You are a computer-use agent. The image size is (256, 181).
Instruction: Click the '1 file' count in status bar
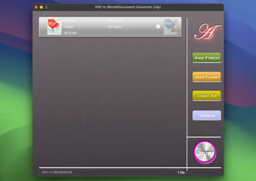point(181,172)
